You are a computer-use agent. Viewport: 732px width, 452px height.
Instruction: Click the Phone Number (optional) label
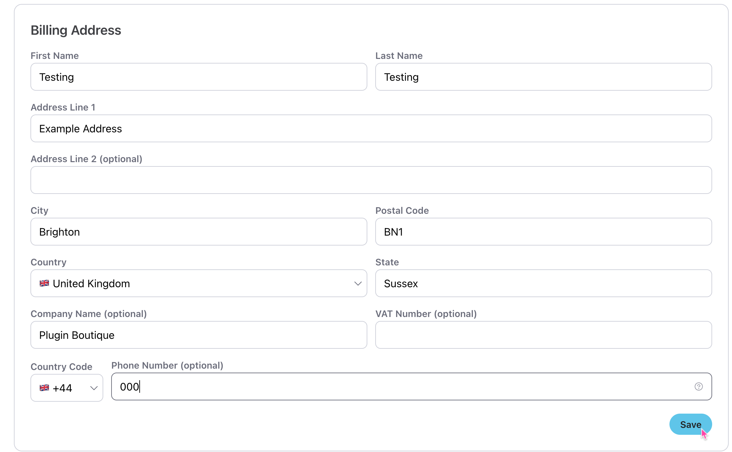click(167, 365)
